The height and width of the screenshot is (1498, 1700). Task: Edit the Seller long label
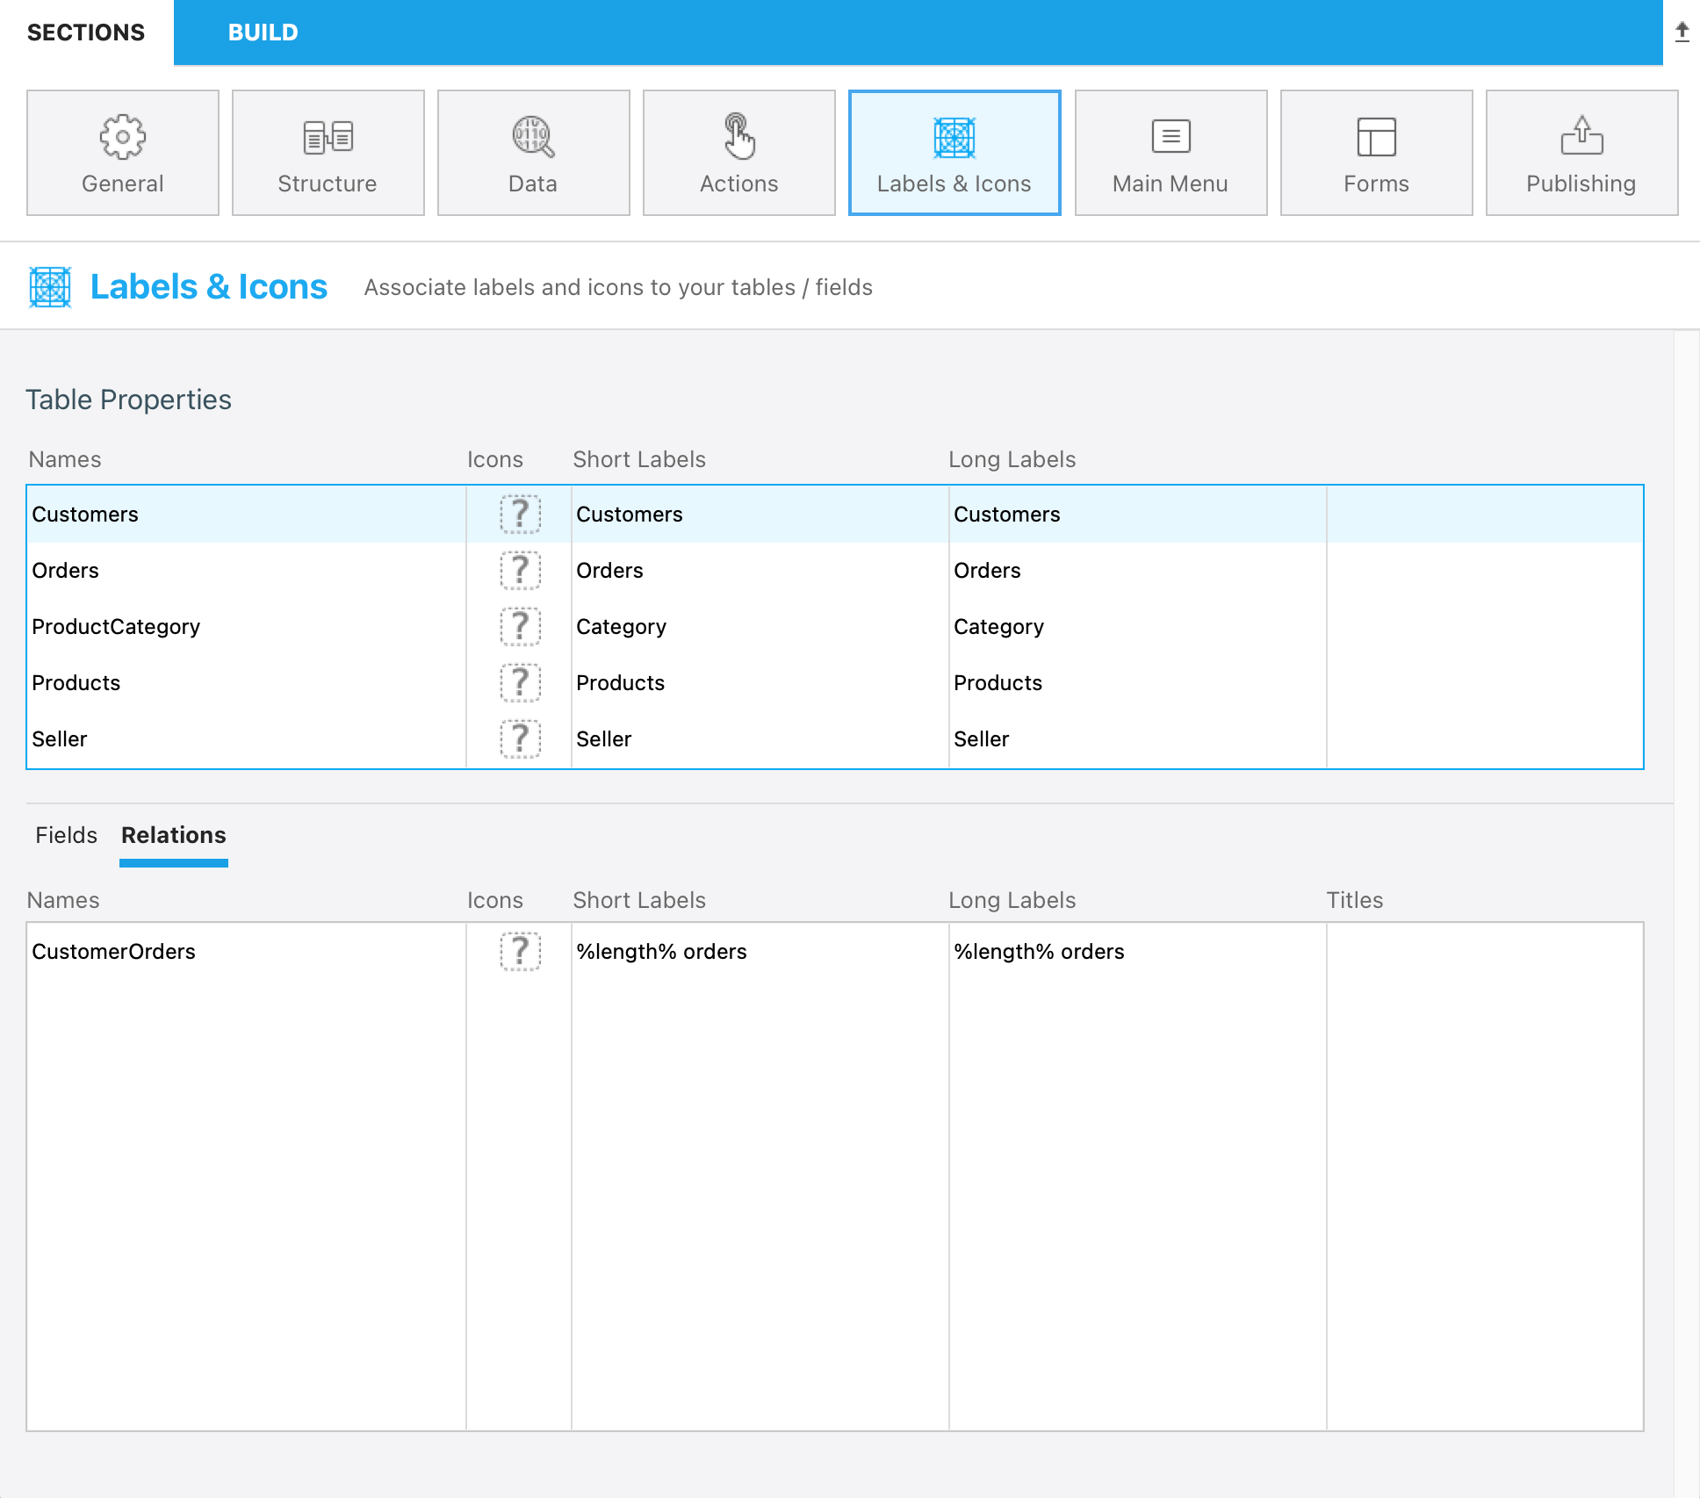click(1137, 738)
